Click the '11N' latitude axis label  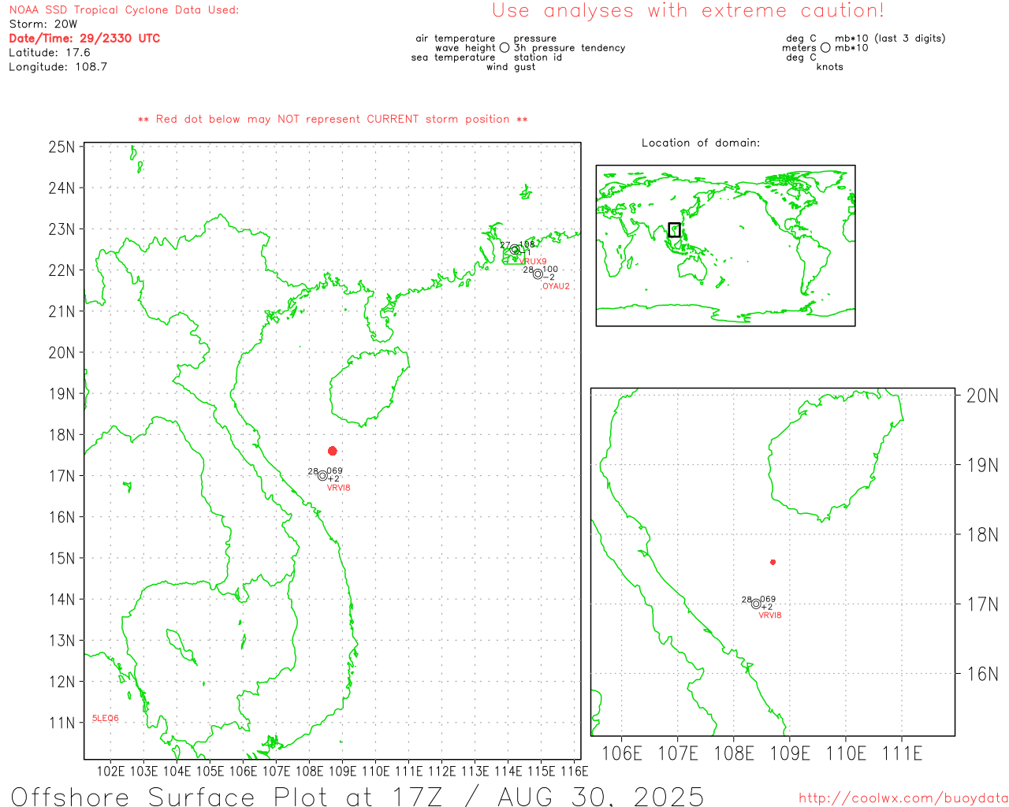[x=61, y=723]
